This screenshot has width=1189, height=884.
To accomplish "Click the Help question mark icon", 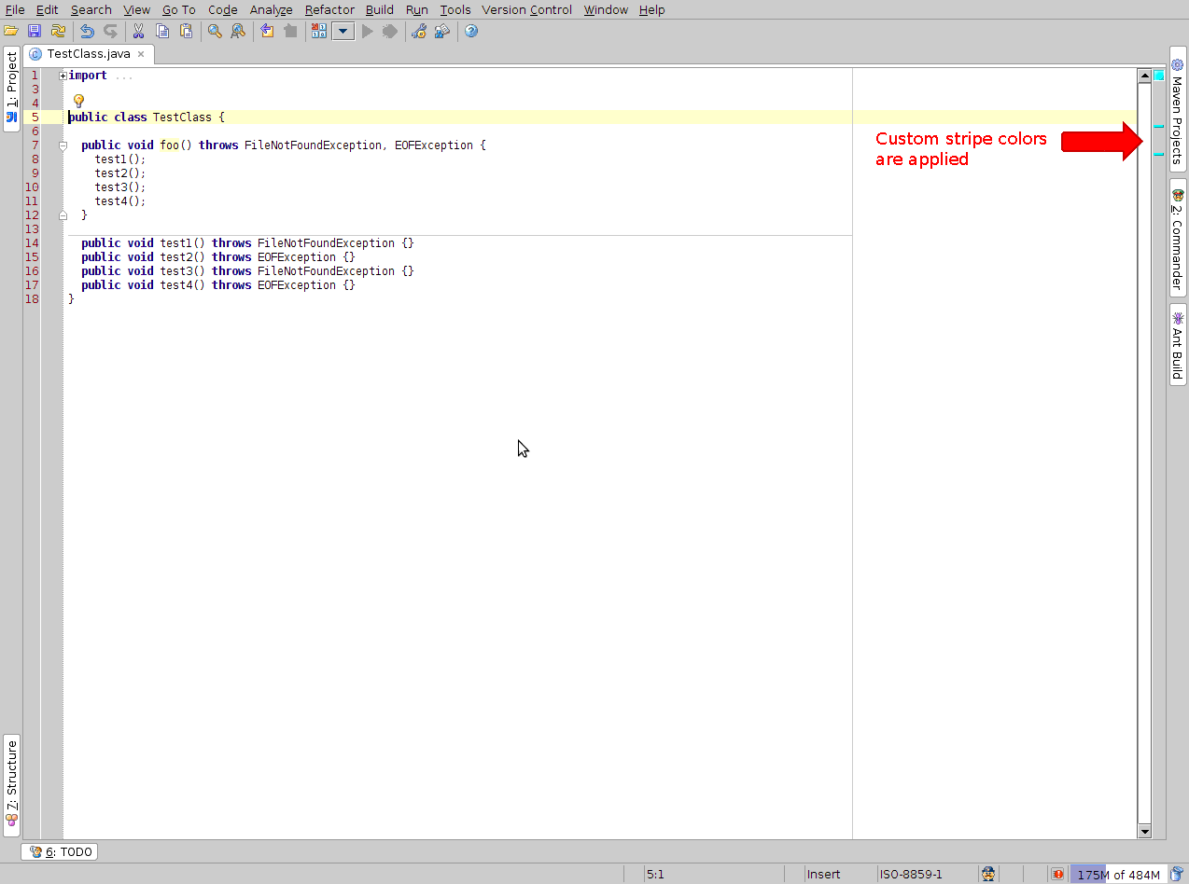I will coord(471,31).
